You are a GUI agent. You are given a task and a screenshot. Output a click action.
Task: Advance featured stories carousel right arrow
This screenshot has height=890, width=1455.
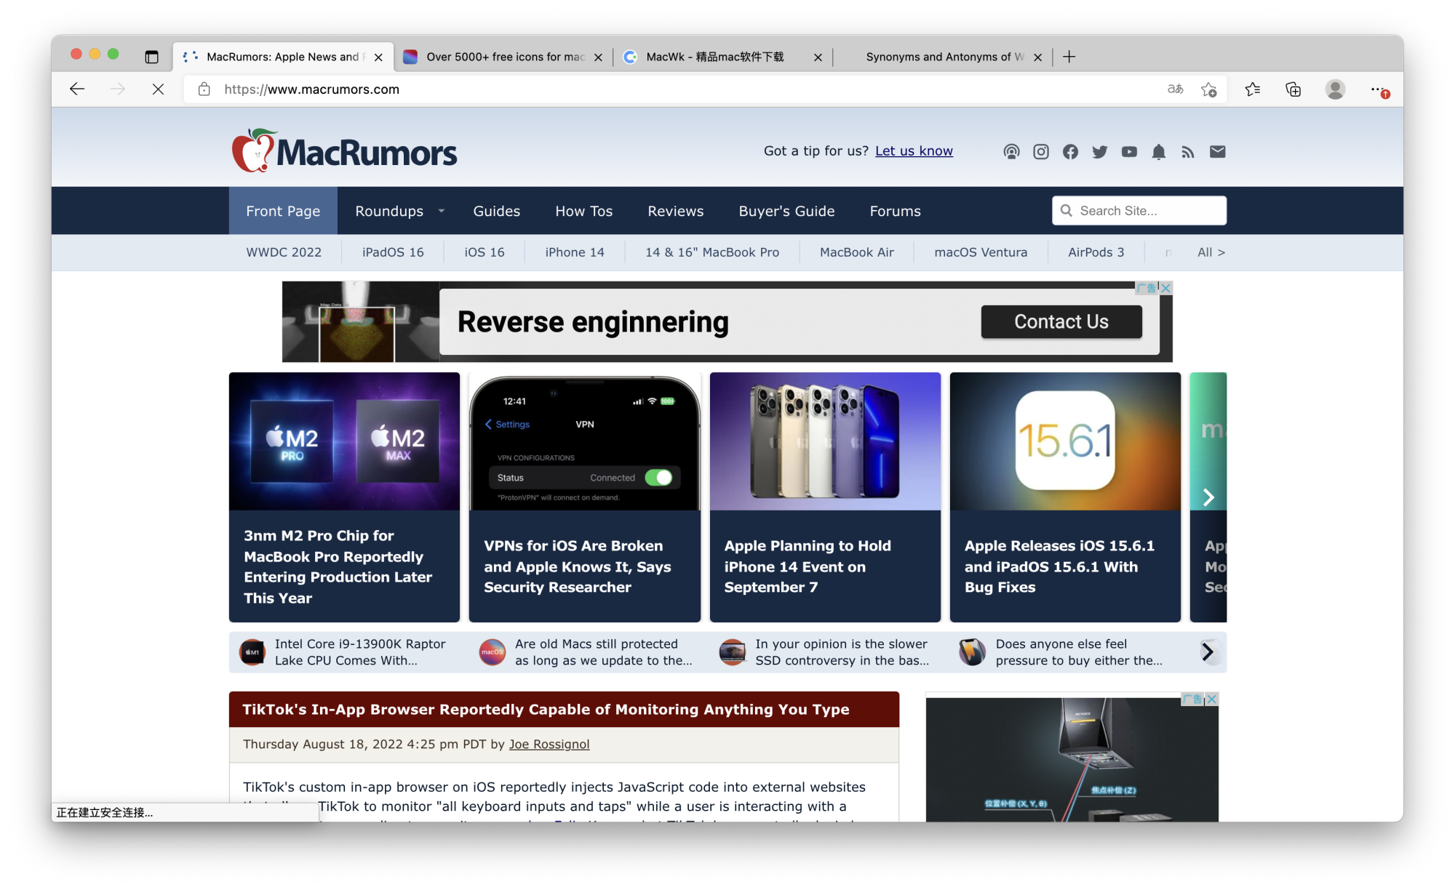point(1208,497)
